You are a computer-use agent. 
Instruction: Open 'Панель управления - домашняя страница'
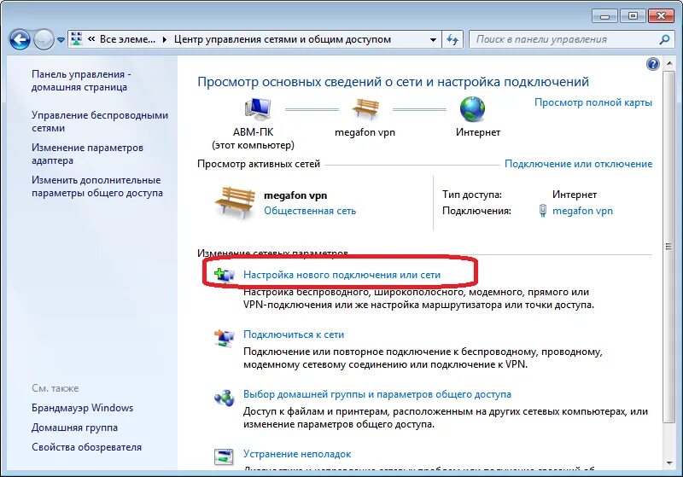coord(81,80)
